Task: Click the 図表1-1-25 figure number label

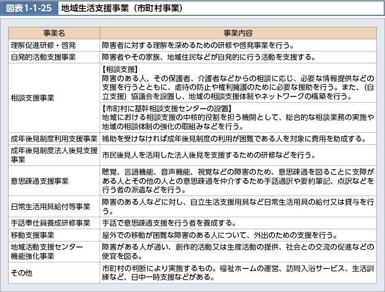Action: [x=29, y=9]
